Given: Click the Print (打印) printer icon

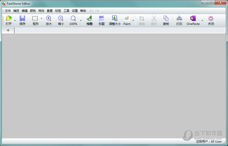Looking at the screenshot, I should point(179,18).
